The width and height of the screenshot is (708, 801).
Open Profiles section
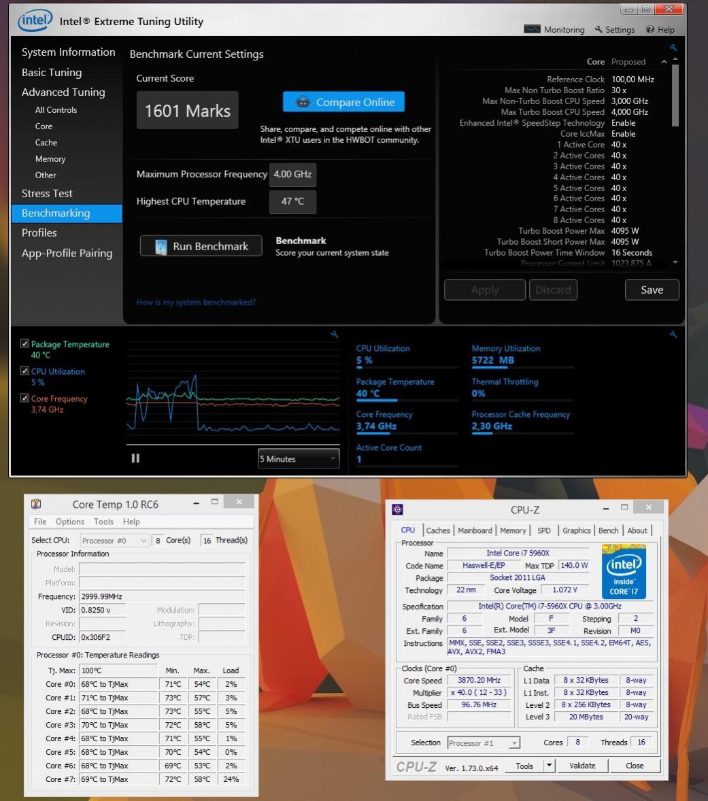[39, 233]
